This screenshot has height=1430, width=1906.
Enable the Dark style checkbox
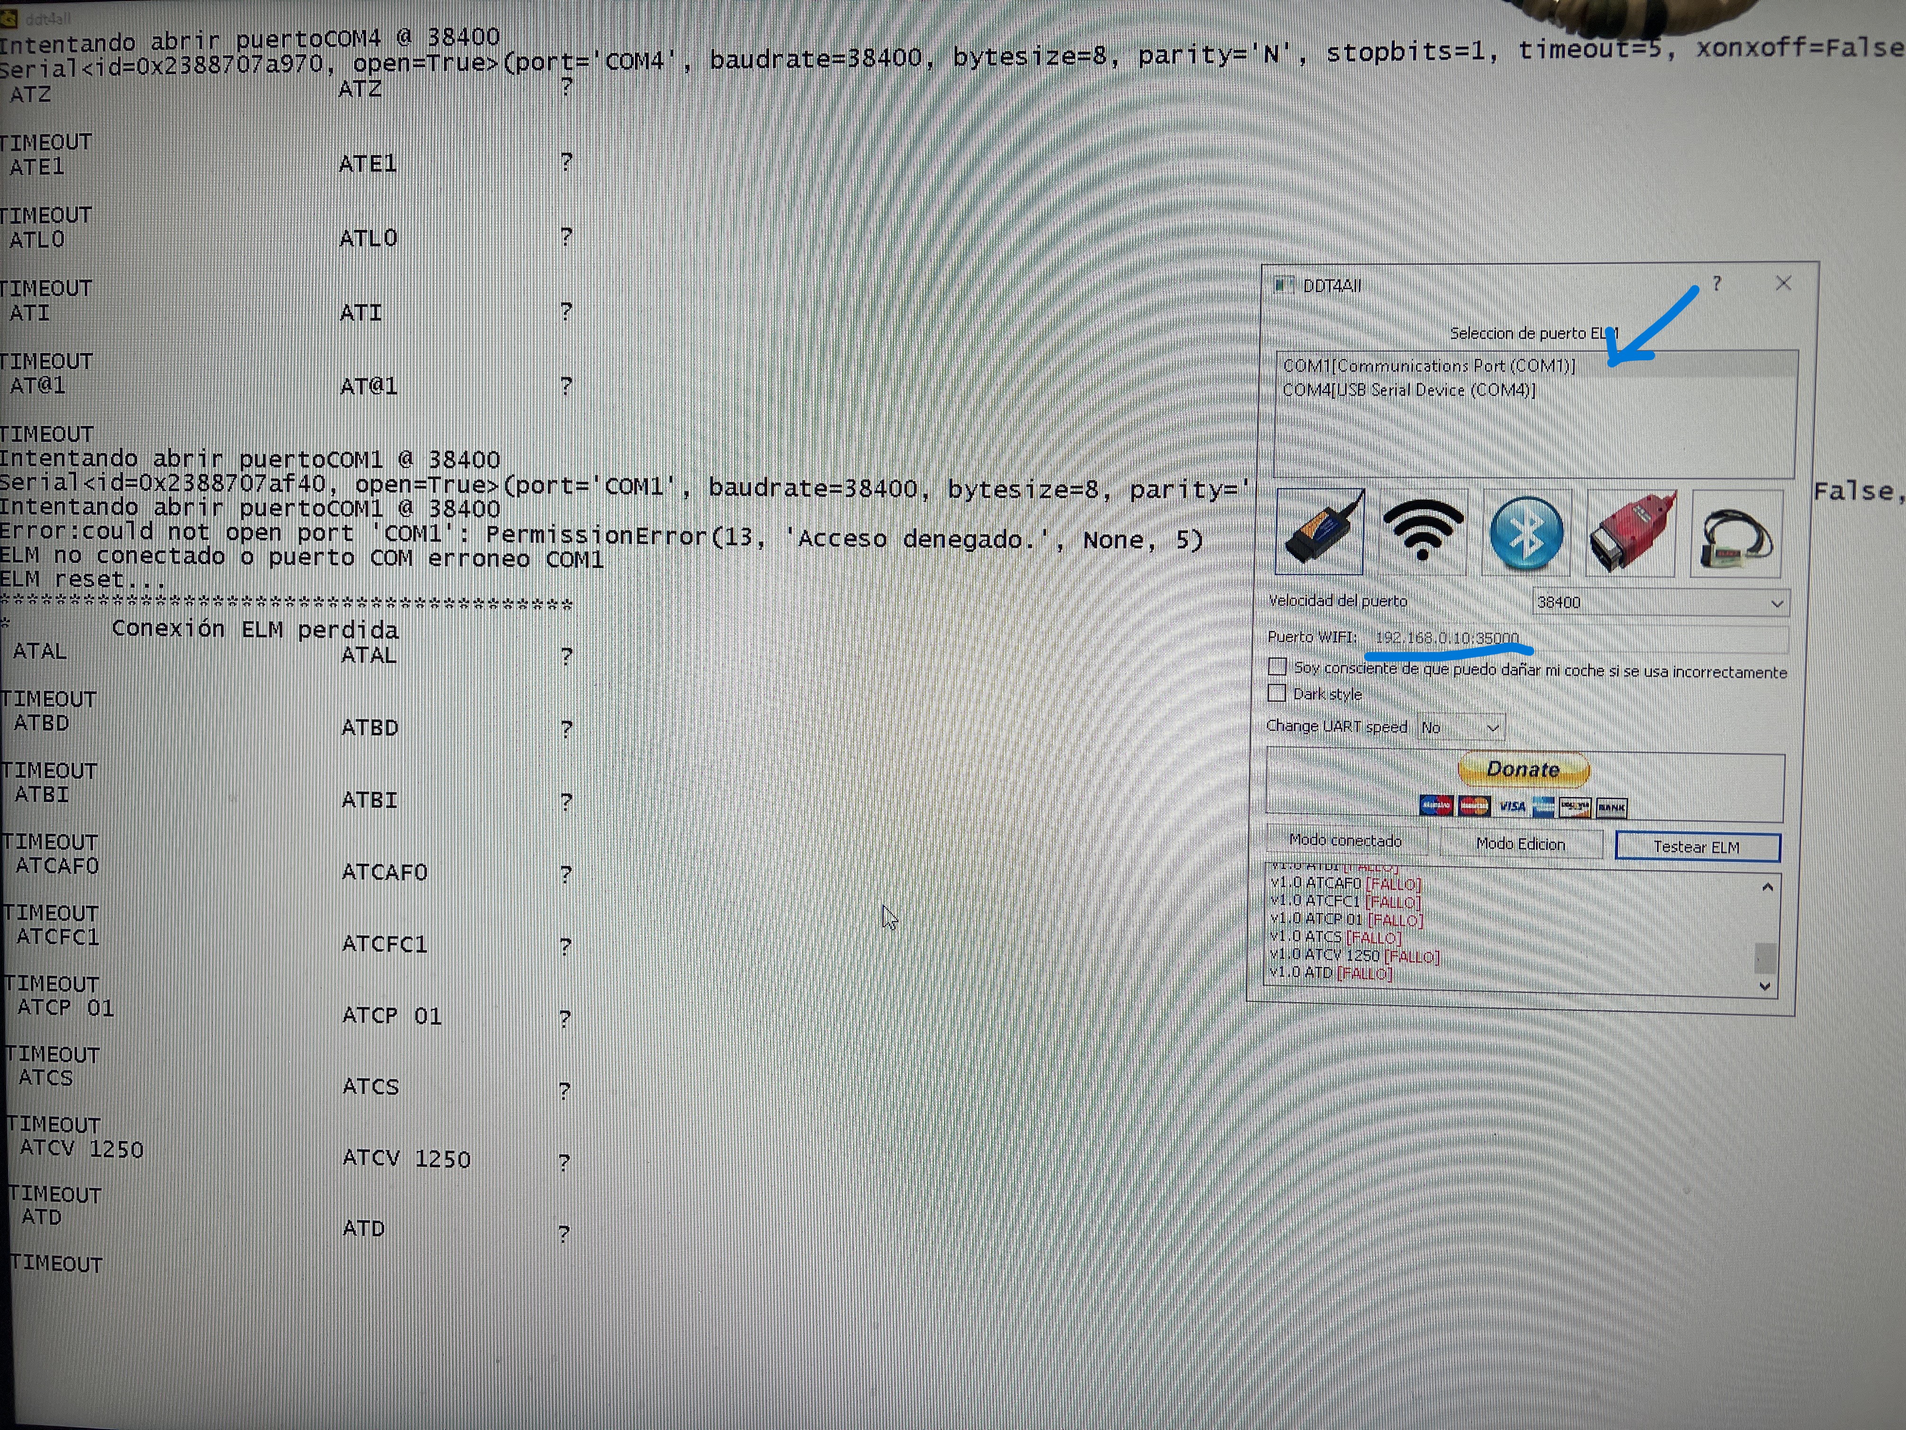1276,693
